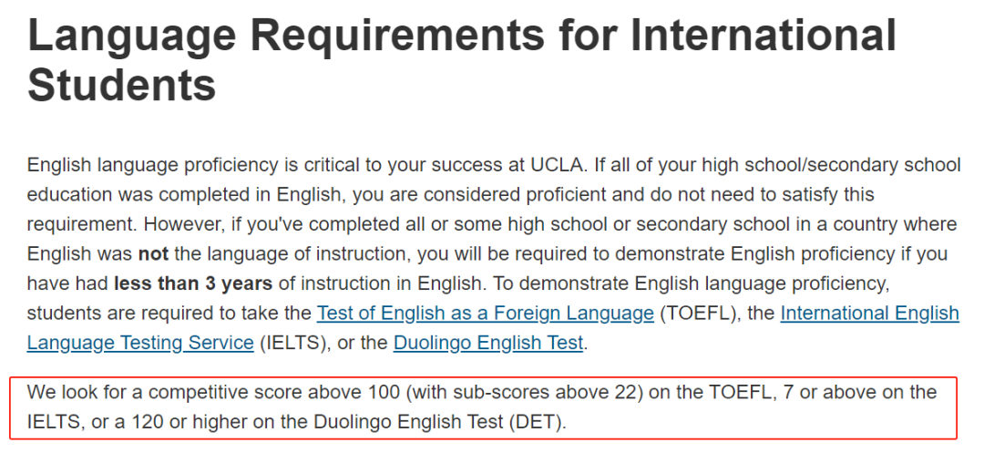Click inside the red highlighted score box
Image resolution: width=984 pixels, height=453 pixels.
[x=483, y=407]
